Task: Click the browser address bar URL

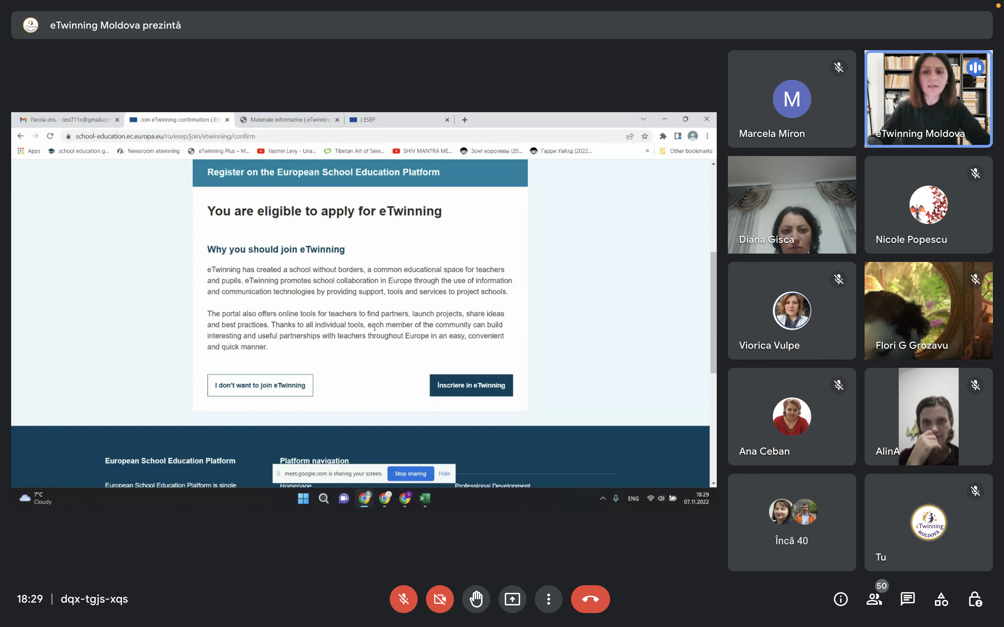Action: (x=165, y=136)
